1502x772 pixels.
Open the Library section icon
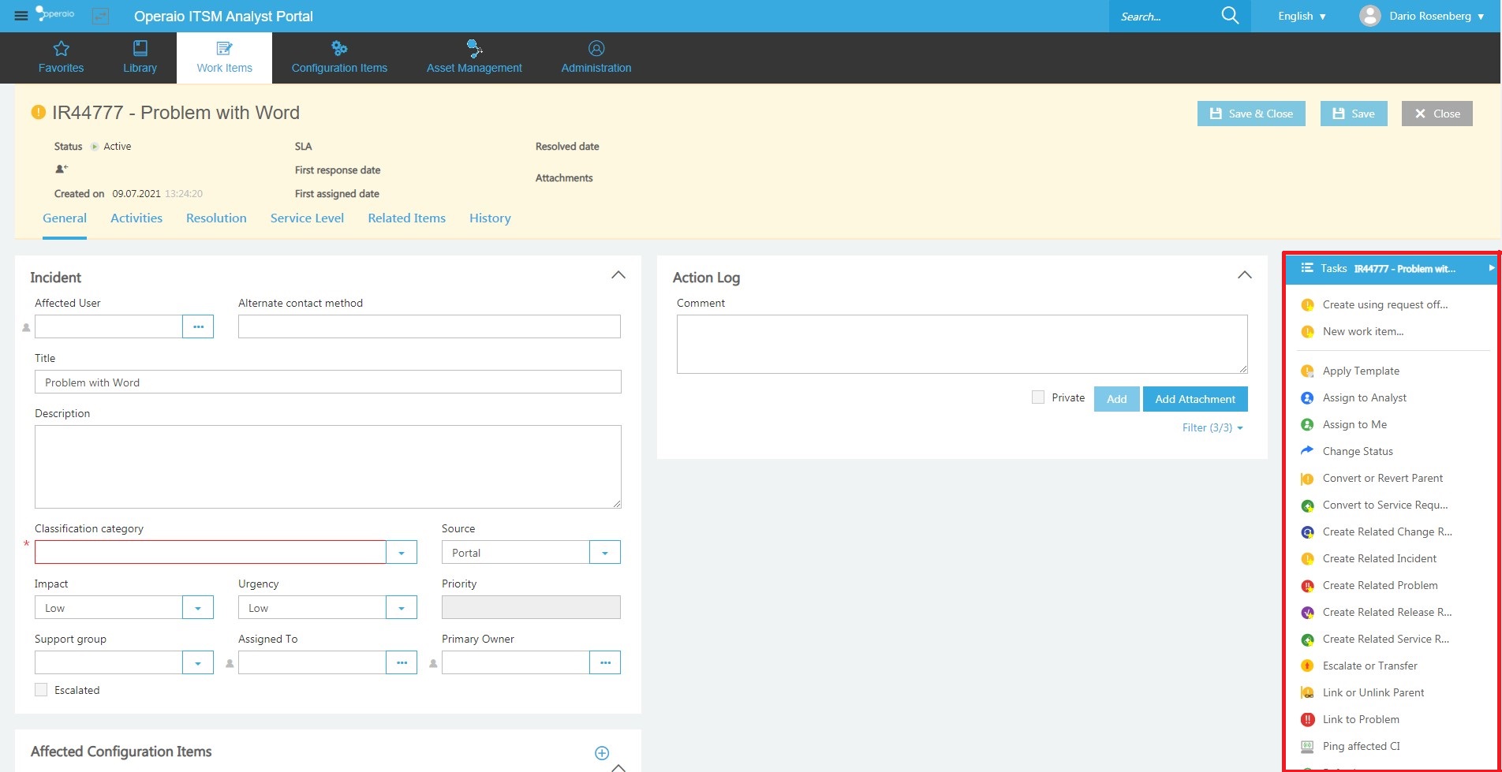coord(140,49)
